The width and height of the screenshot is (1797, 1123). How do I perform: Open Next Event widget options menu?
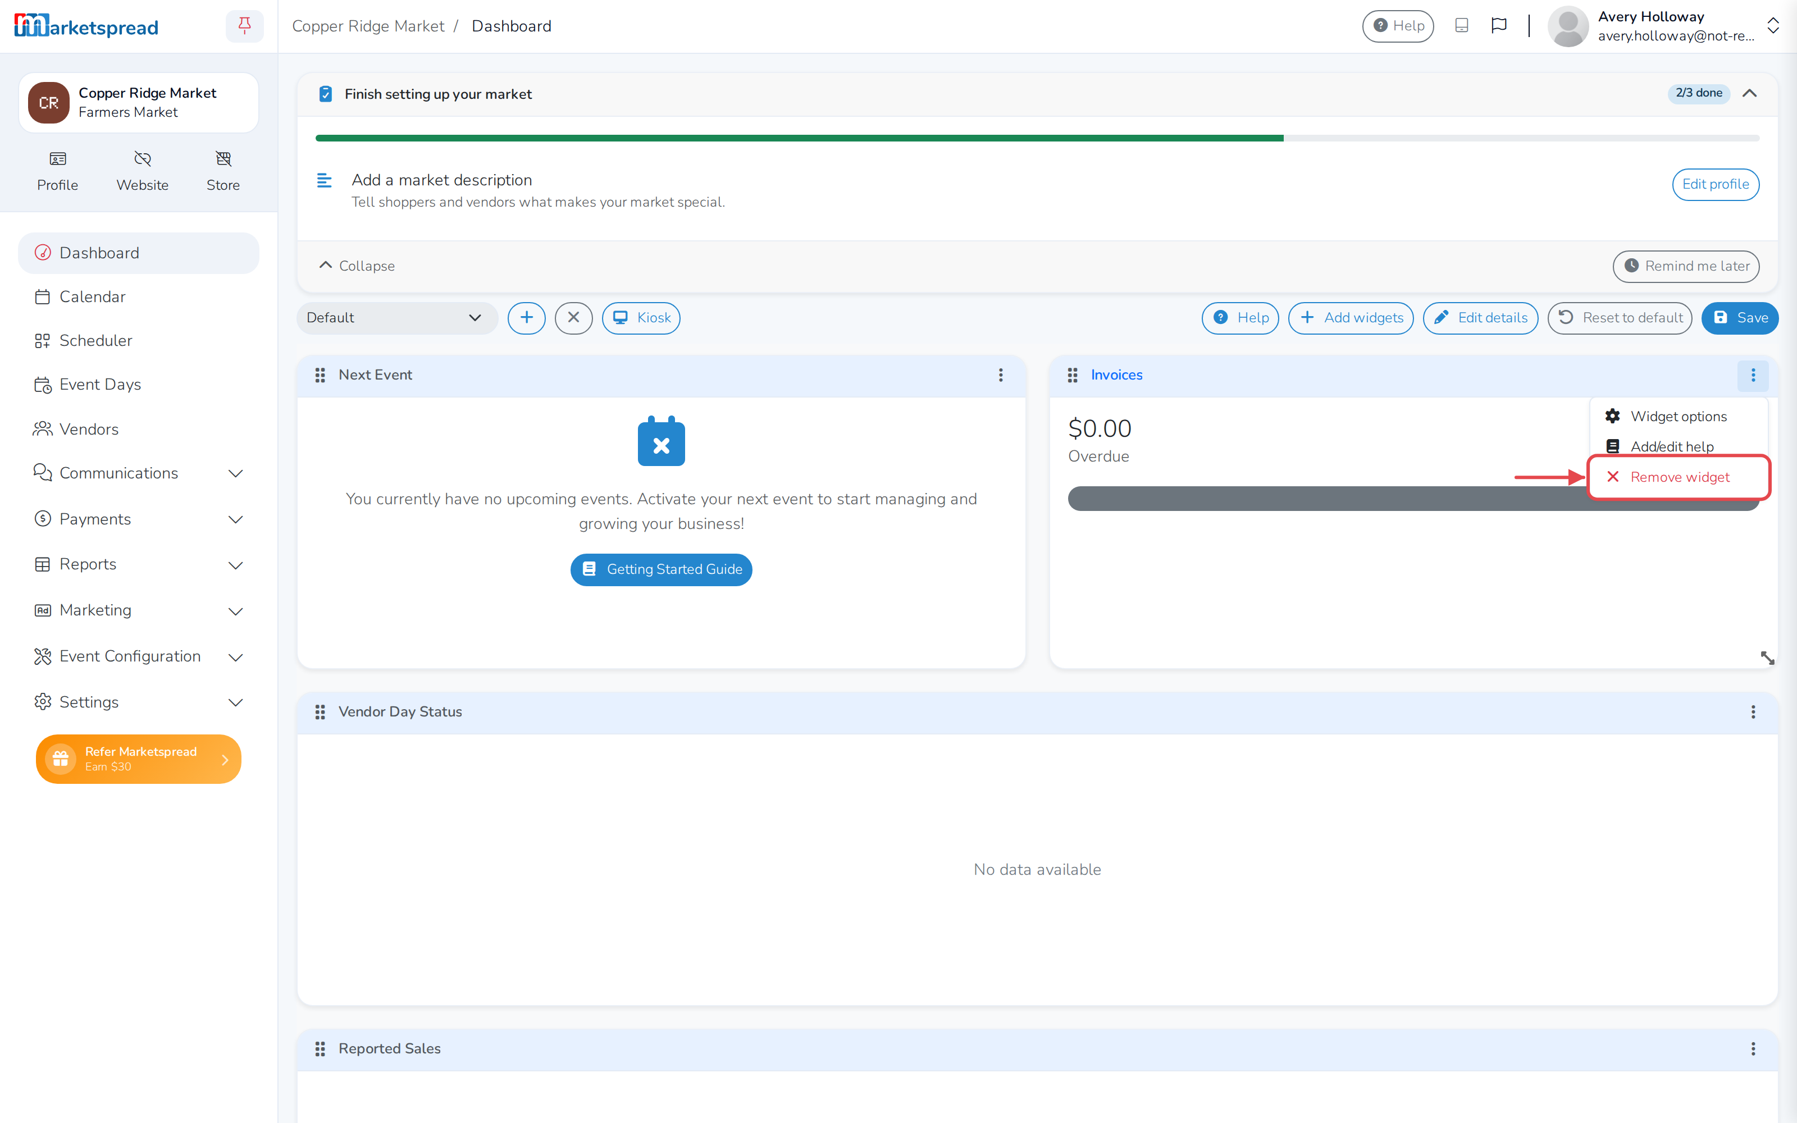[x=1000, y=375]
